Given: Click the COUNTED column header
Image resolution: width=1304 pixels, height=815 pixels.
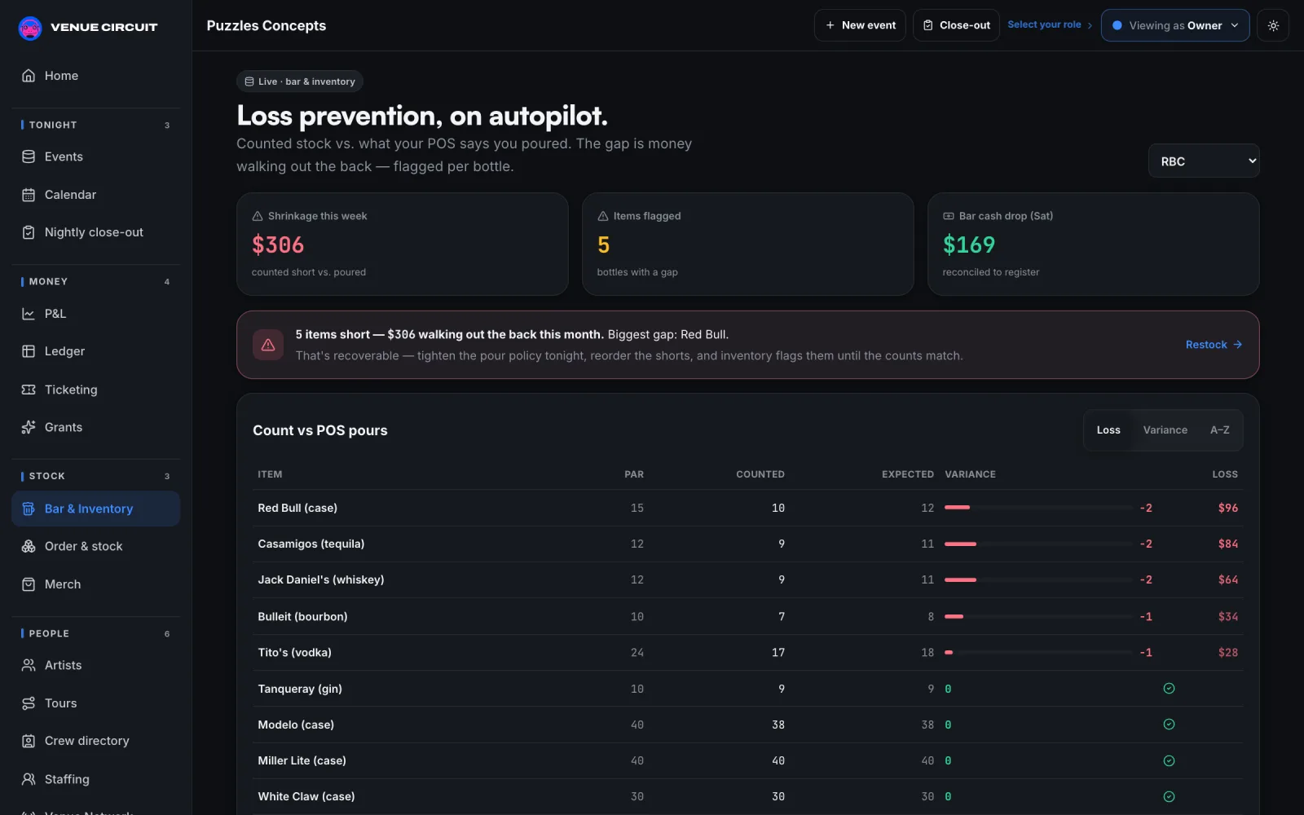Looking at the screenshot, I should click(760, 474).
